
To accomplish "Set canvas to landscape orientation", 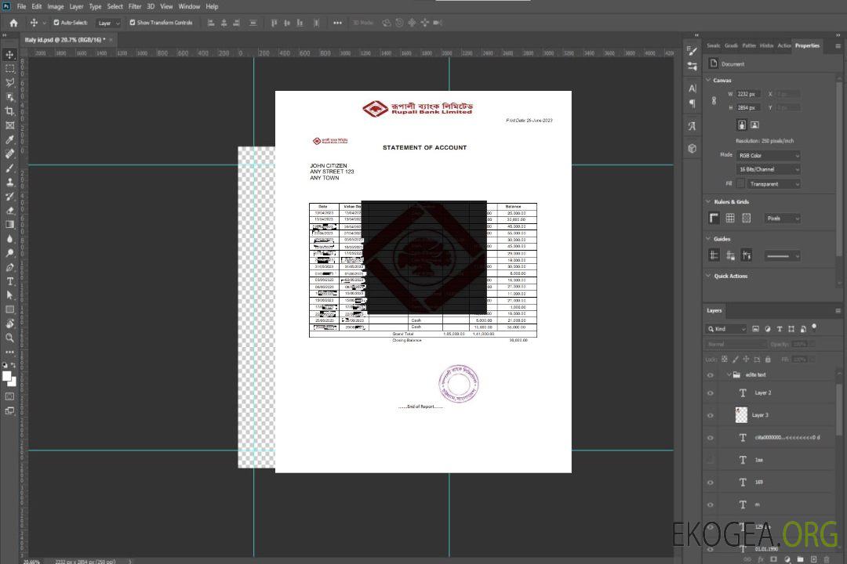I will [x=754, y=125].
